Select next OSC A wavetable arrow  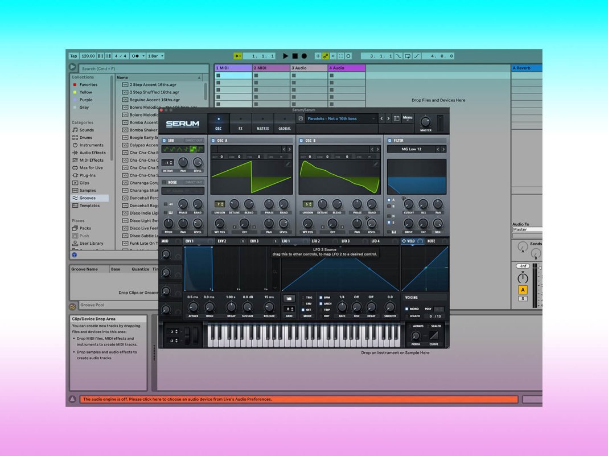coord(289,149)
